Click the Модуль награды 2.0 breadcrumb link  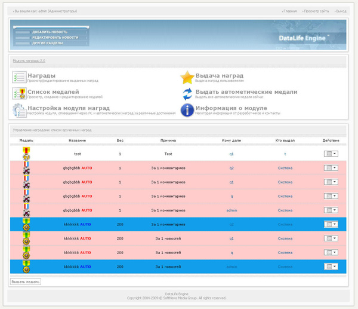(x=29, y=61)
